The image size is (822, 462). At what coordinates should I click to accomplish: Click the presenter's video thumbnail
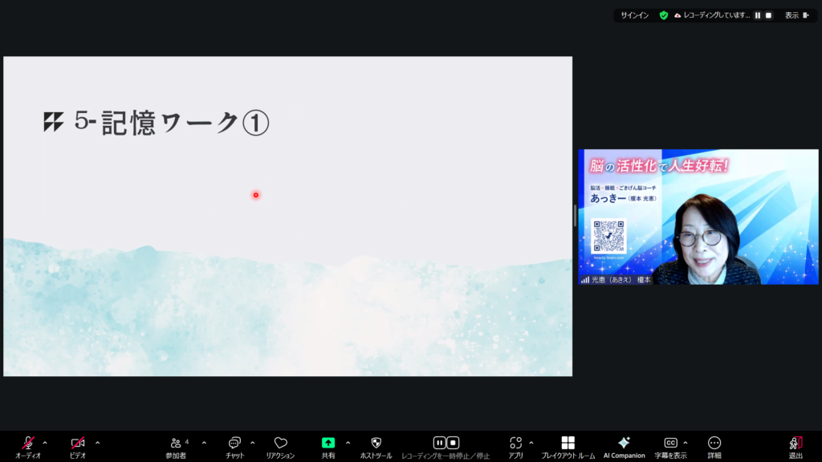coord(698,217)
